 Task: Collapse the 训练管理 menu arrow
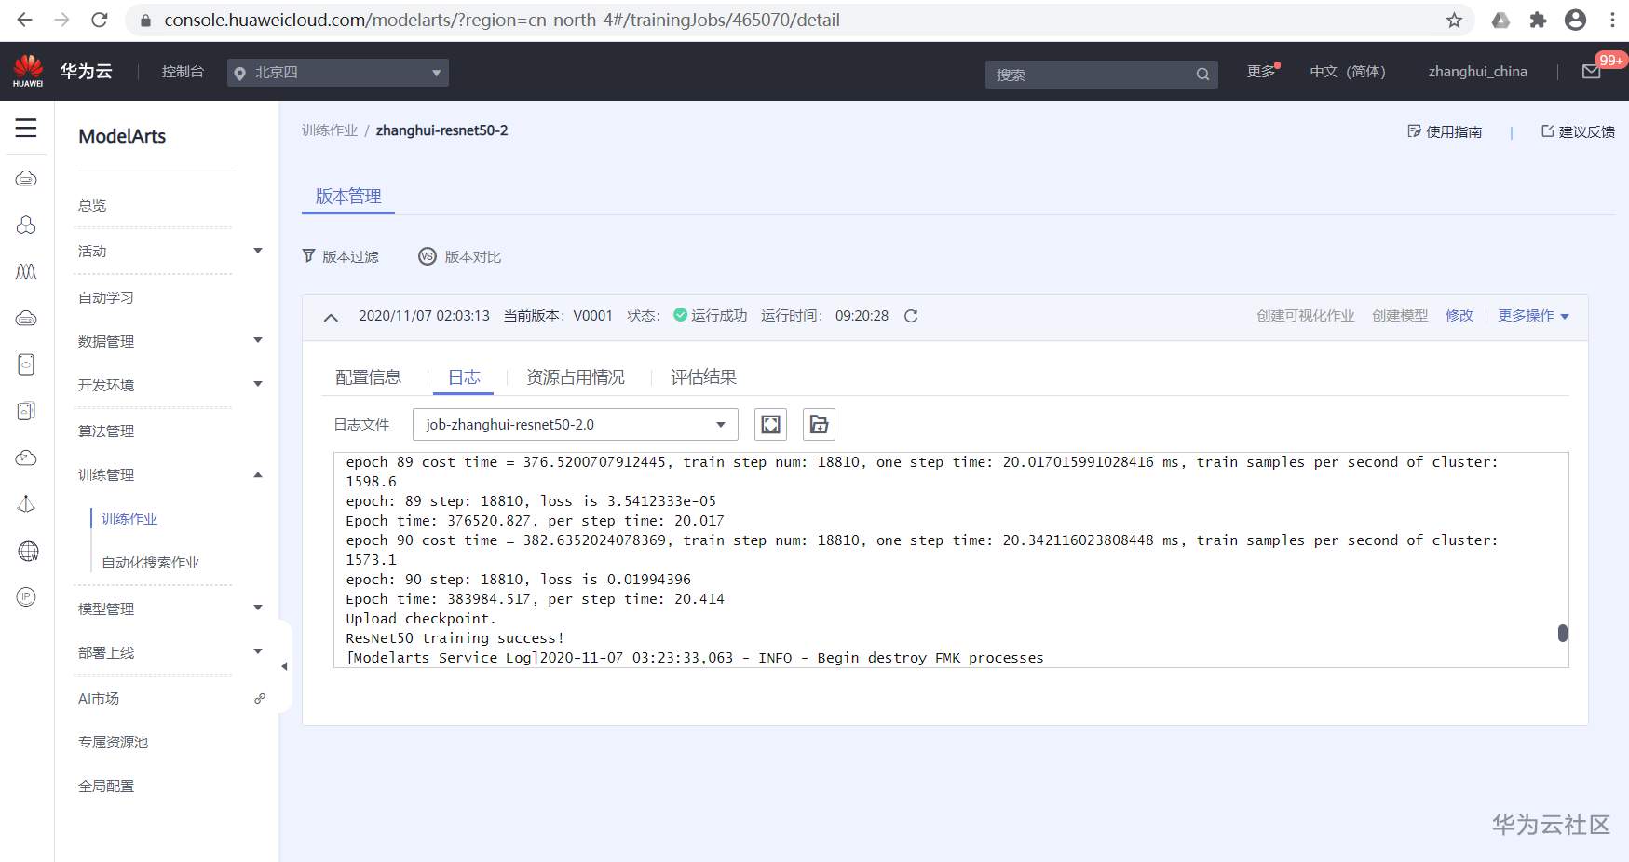[x=258, y=474]
